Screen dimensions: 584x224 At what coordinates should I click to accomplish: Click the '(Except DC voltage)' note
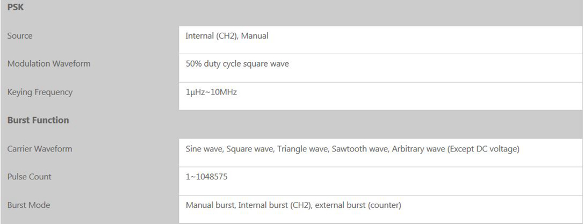click(x=483, y=149)
